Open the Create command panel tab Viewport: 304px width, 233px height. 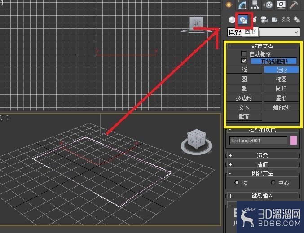(x=229, y=4)
